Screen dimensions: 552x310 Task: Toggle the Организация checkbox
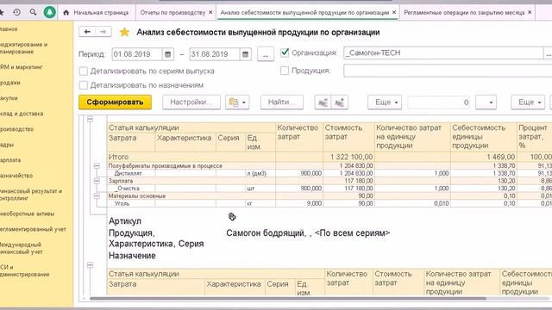285,53
